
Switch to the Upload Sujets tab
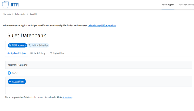coord(17,53)
